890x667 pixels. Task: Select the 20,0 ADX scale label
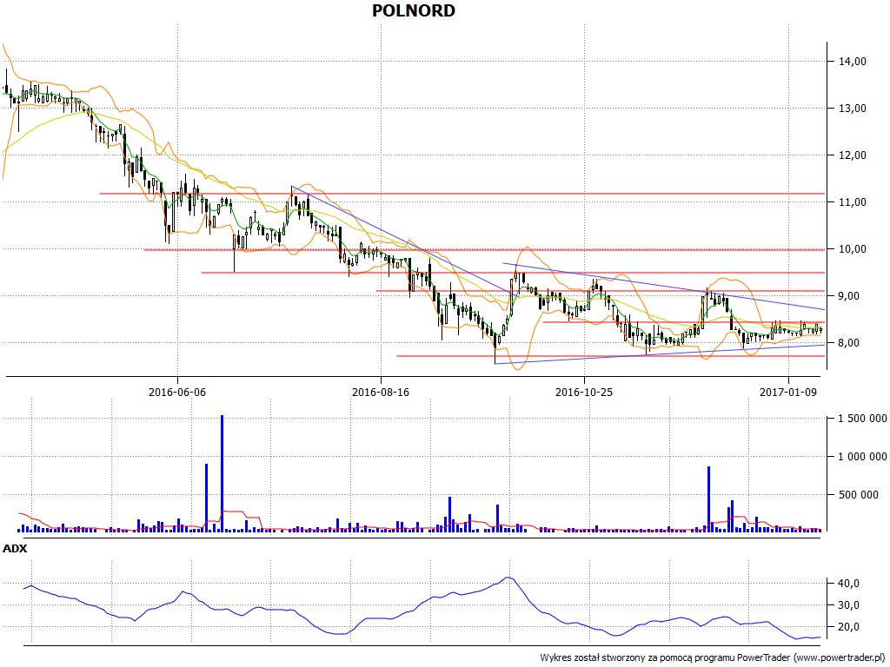pos(848,627)
